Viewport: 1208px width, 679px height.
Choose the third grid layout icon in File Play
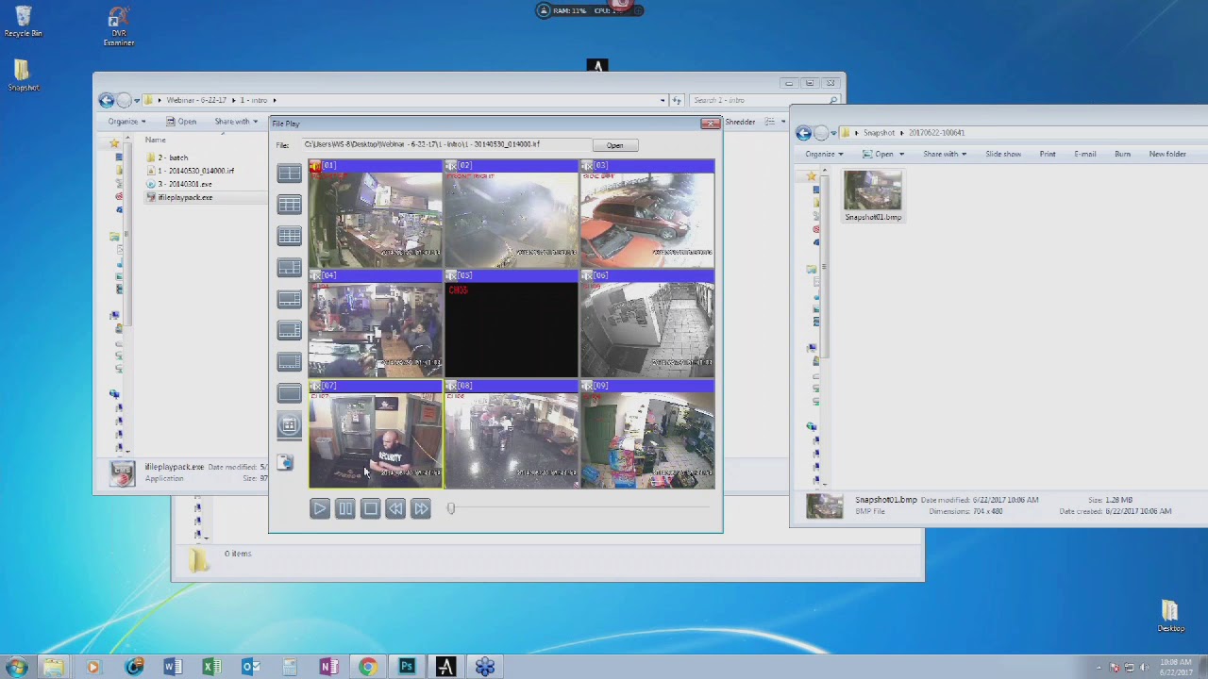(289, 236)
